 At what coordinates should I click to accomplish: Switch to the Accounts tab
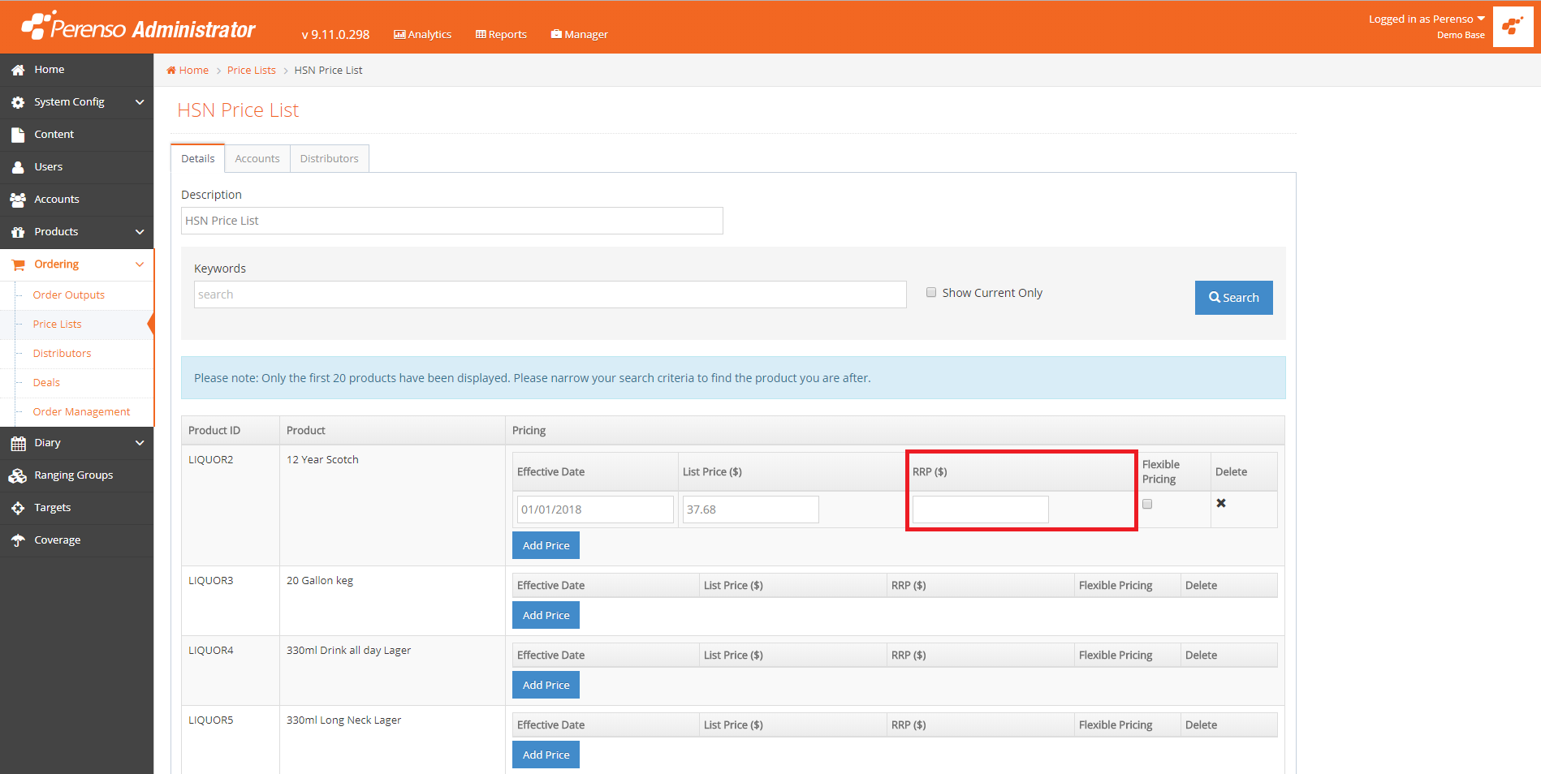pyautogui.click(x=257, y=158)
